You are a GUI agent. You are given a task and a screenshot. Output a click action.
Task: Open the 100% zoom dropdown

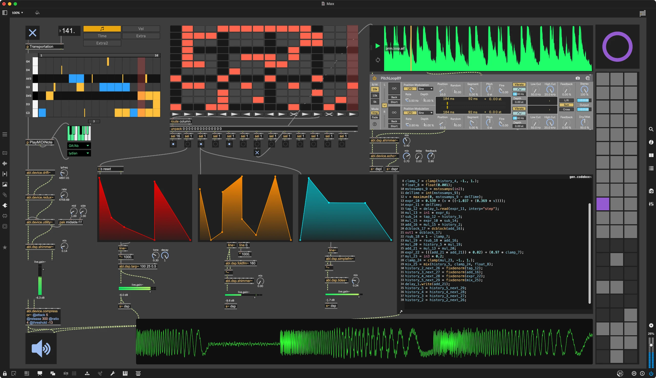click(17, 13)
